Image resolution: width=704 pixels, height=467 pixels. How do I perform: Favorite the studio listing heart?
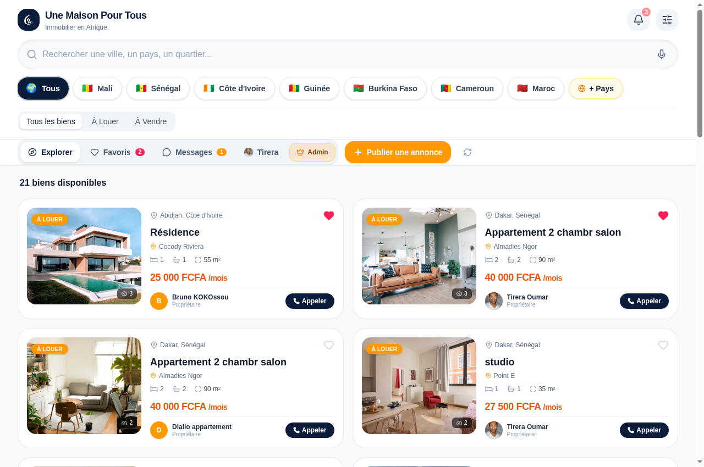663,345
